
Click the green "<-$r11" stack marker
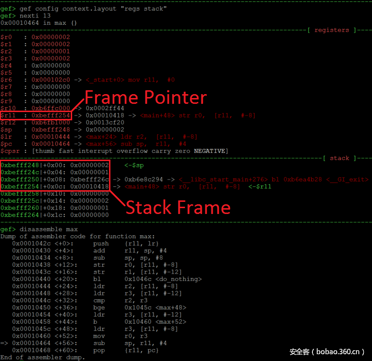tap(261, 187)
